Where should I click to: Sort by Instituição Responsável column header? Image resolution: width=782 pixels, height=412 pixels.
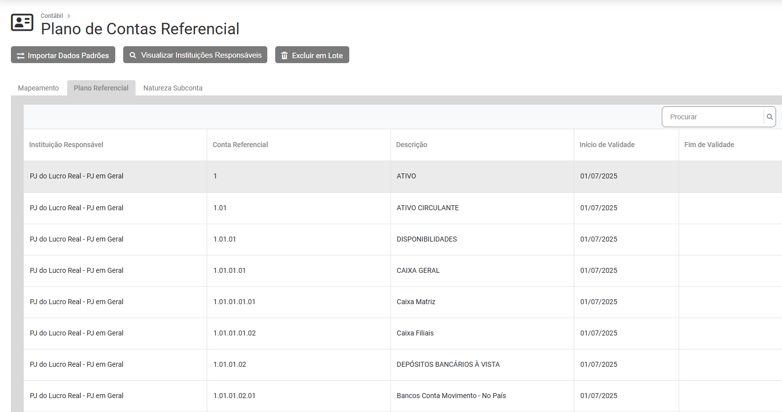[66, 145]
